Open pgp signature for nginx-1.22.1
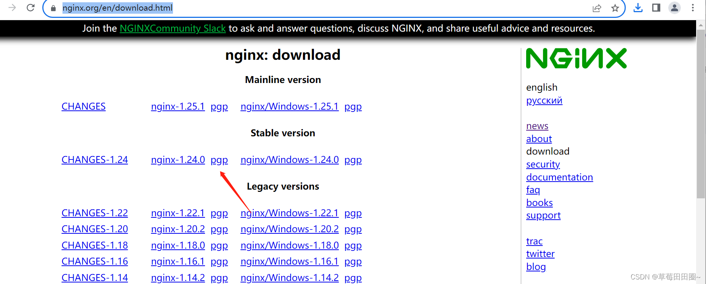The image size is (706, 284). (219, 214)
